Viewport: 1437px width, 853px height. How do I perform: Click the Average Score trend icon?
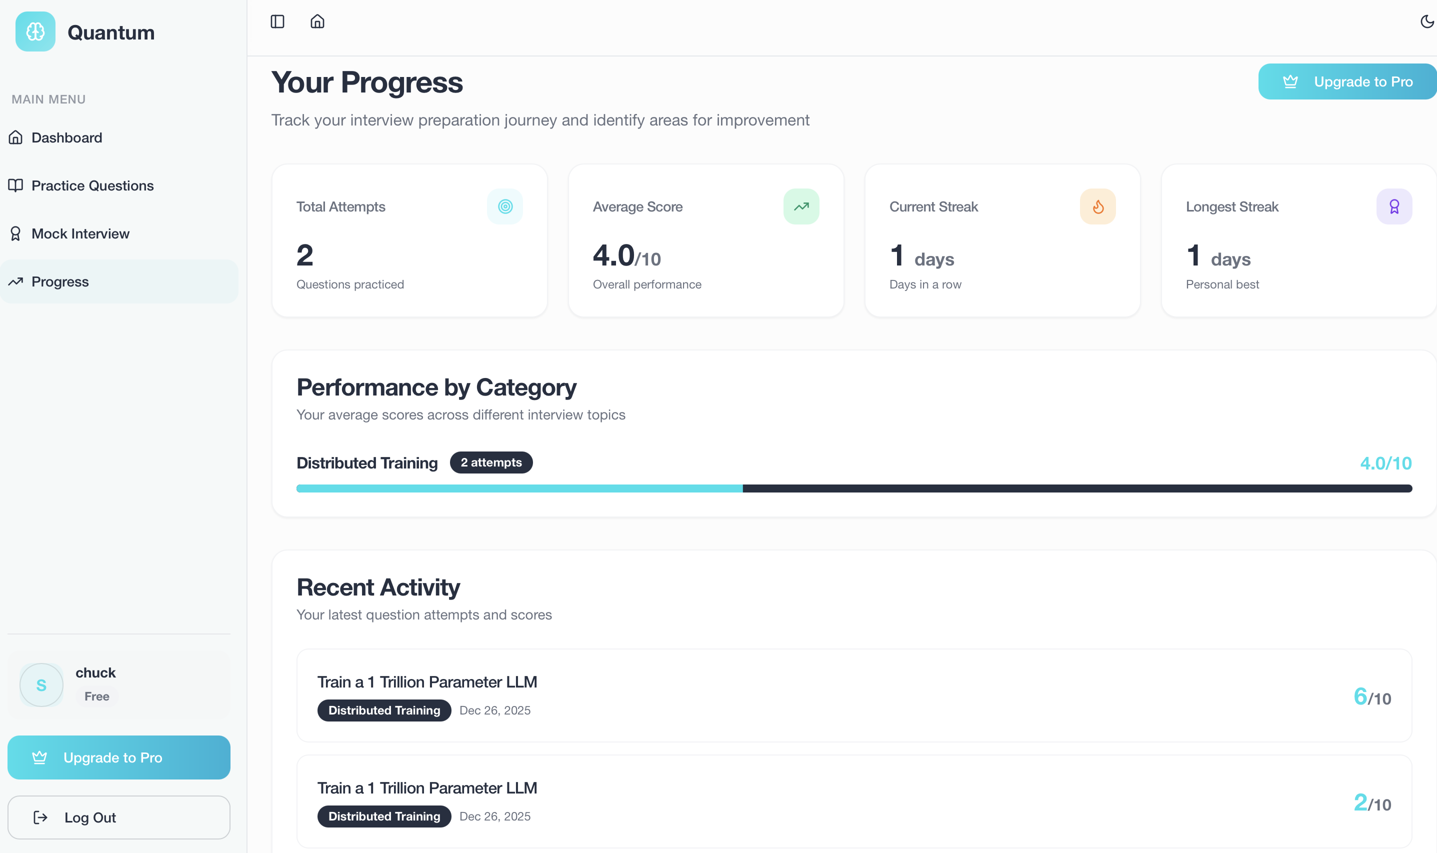tap(800, 206)
